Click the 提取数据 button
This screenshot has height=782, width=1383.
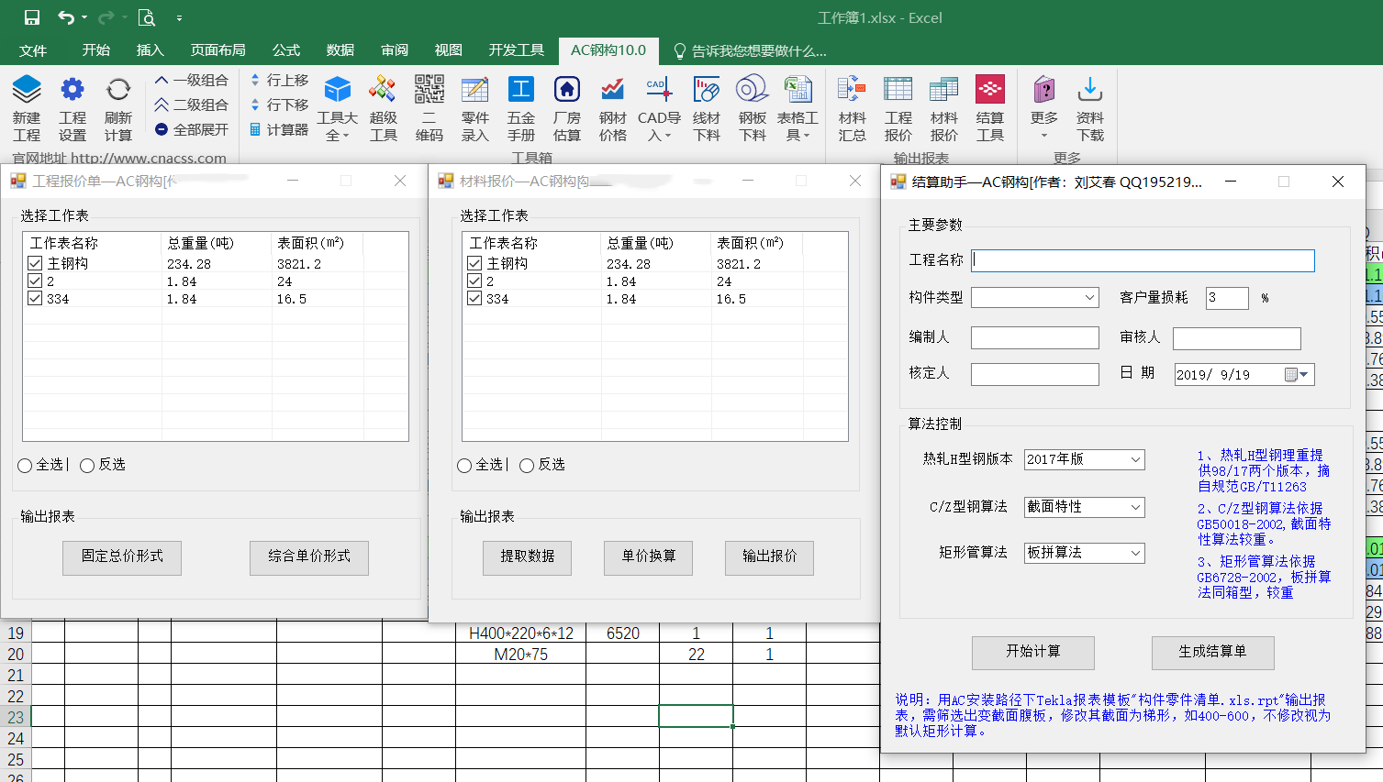tap(528, 557)
